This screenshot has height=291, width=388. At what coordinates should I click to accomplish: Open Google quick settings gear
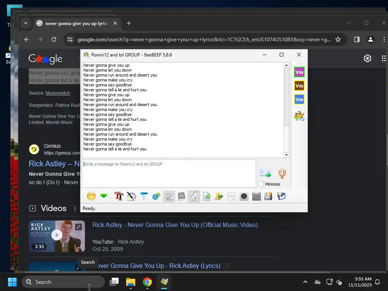pos(368,58)
